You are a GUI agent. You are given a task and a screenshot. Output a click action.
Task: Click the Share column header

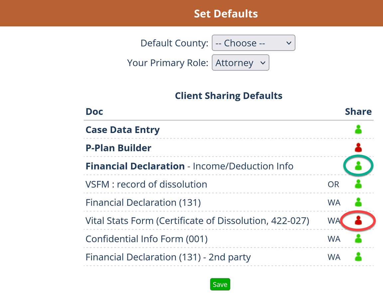point(358,111)
